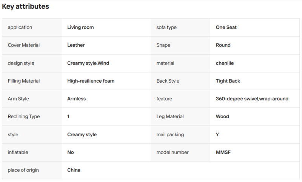Click the Round shape value
This screenshot has height=182, width=302.
(x=223, y=45)
